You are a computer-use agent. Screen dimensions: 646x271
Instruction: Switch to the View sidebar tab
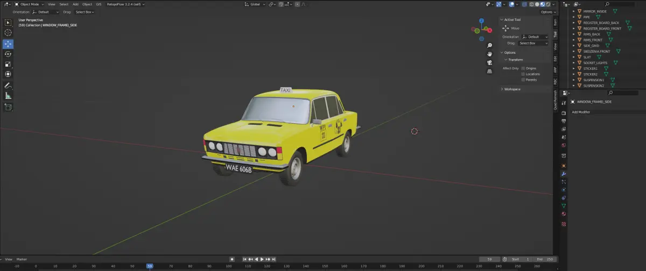(555, 46)
